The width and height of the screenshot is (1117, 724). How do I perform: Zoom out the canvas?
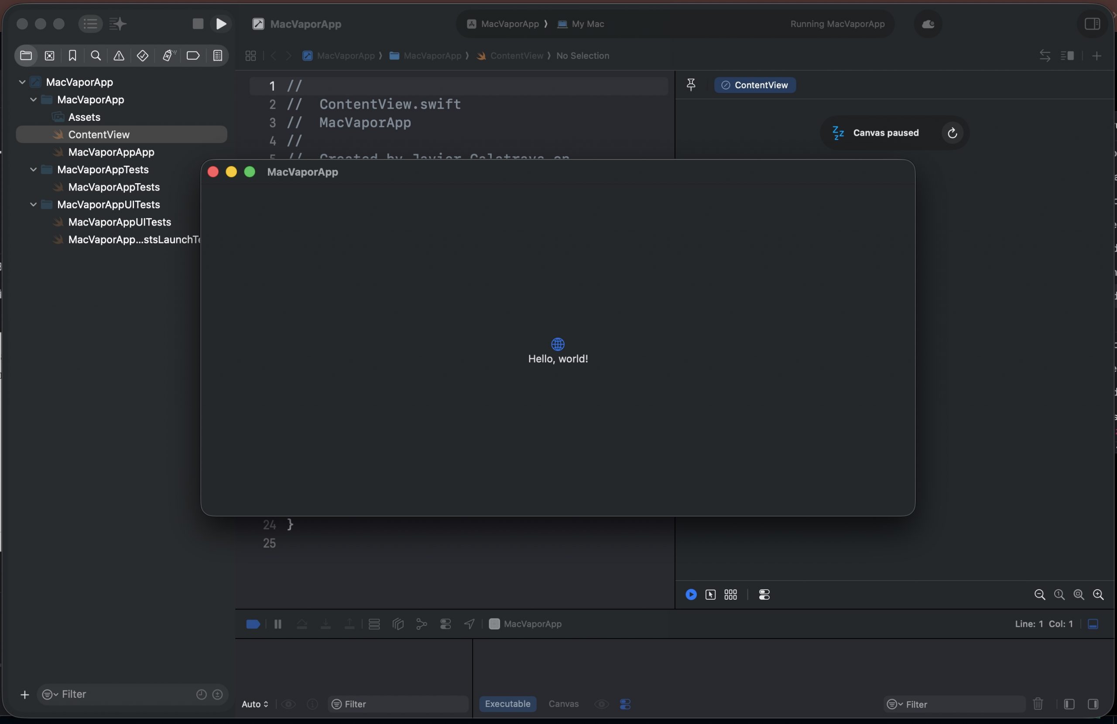tap(1040, 595)
